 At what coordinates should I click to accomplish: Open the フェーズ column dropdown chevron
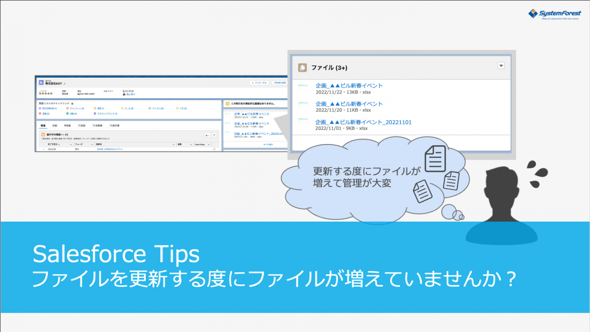click(92, 145)
